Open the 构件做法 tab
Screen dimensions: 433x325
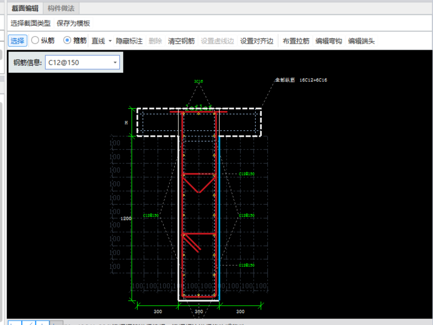coord(61,8)
